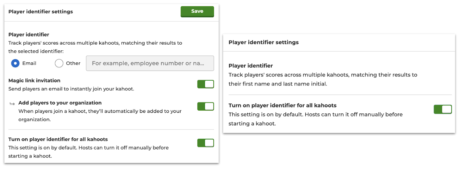The image size is (460, 169).
Task: Click the Magic link invitation heading
Action: pos(34,81)
